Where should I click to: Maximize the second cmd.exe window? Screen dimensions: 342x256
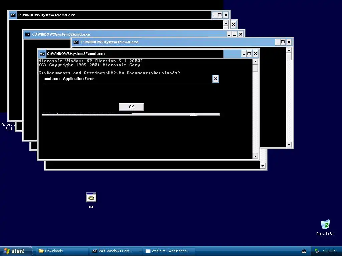click(x=234, y=34)
